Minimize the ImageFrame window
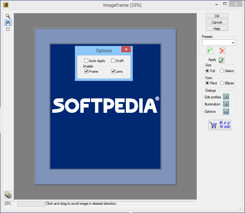The image size is (245, 213). [x=217, y=4]
